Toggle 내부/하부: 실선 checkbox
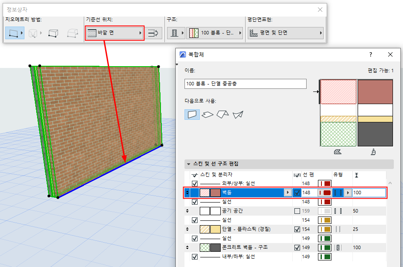 (x=195, y=257)
